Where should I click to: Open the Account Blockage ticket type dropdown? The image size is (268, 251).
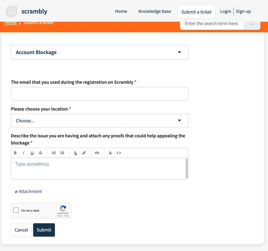click(x=100, y=52)
